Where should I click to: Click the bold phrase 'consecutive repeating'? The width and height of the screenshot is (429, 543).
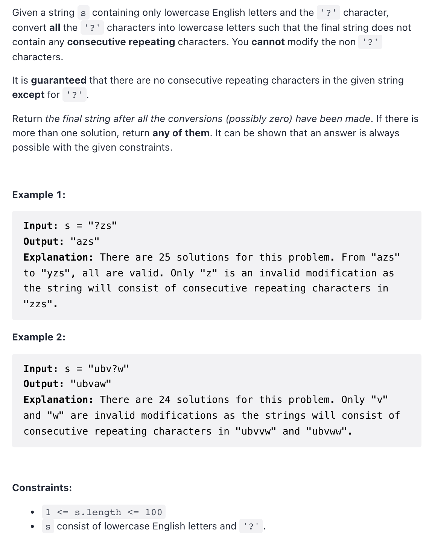point(121,42)
